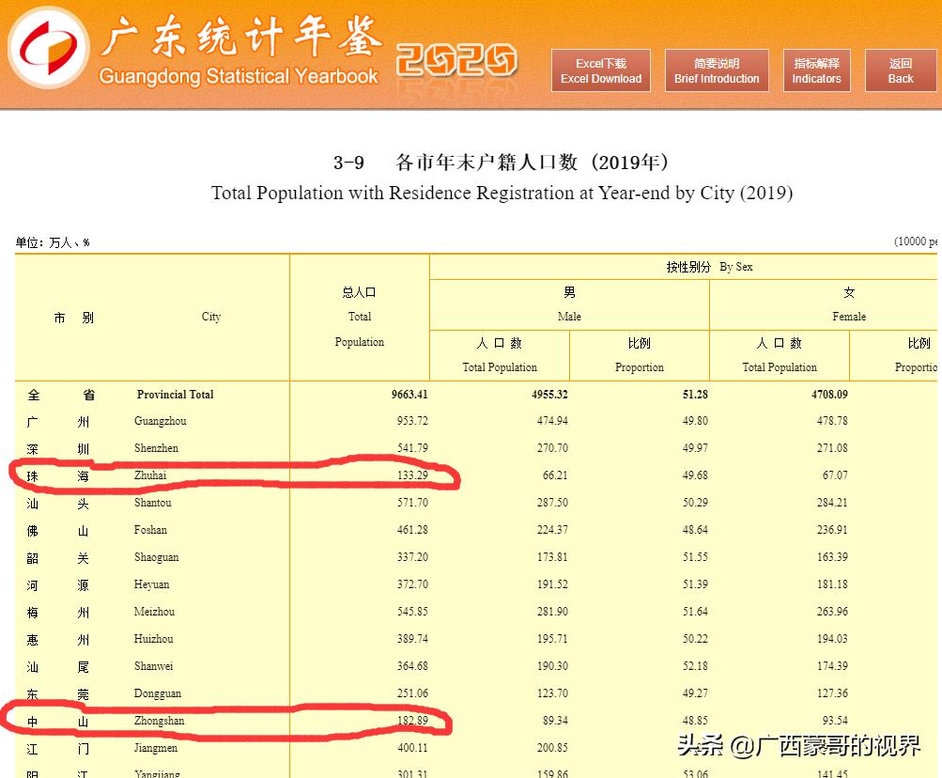942x778 pixels.
Task: Open the Excel Download button
Action: click(x=600, y=70)
